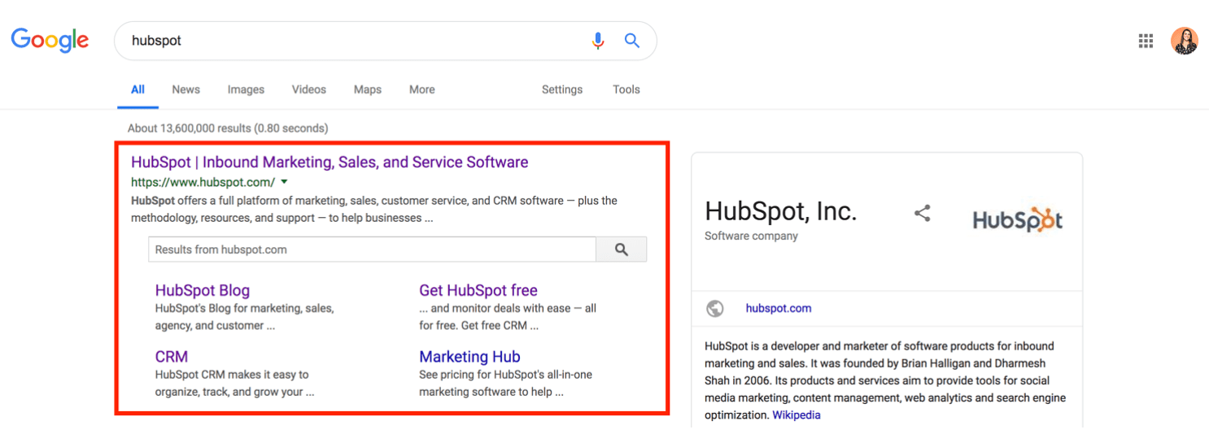Click the Software company subtitle
Screen dimensions: 1209x434
(751, 236)
